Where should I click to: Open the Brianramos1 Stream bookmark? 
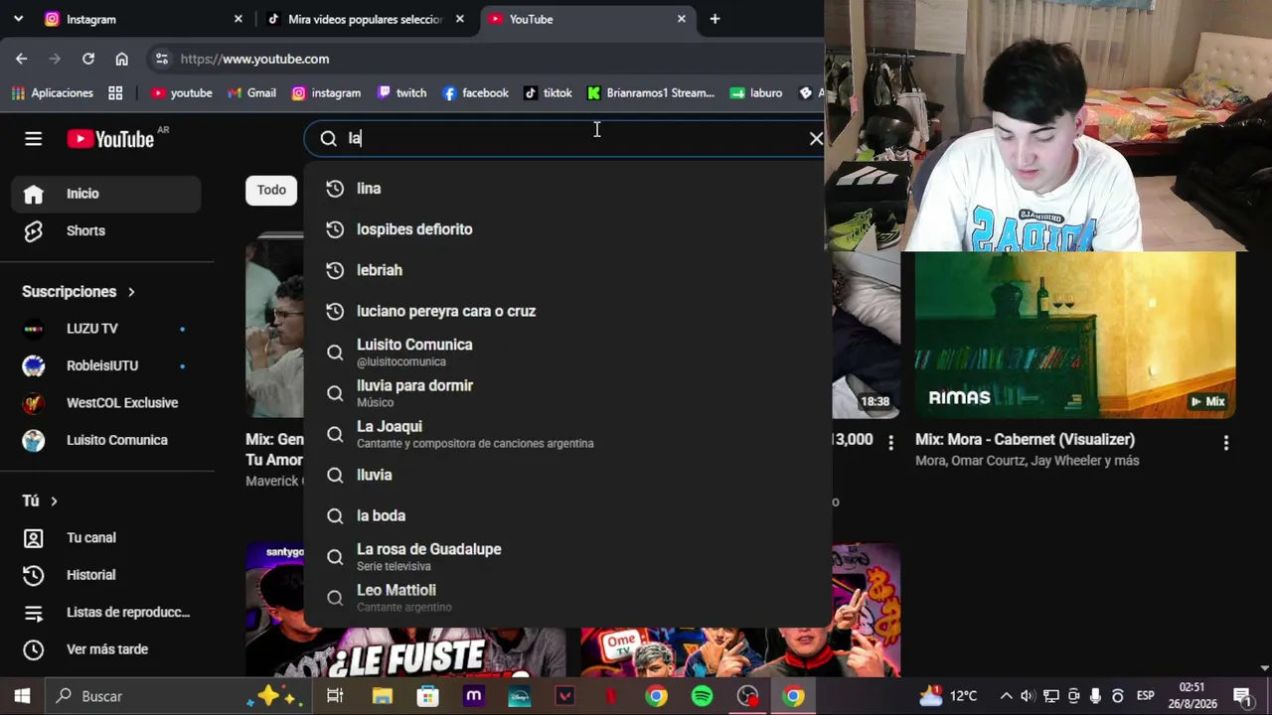click(x=651, y=92)
